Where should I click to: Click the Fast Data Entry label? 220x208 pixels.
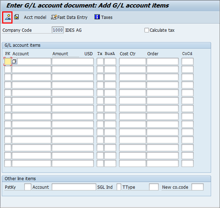tap(72, 17)
